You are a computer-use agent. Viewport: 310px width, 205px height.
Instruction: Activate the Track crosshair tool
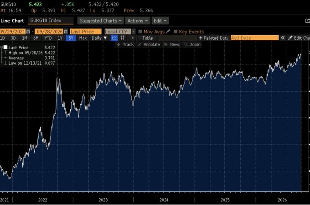tap(125, 45)
